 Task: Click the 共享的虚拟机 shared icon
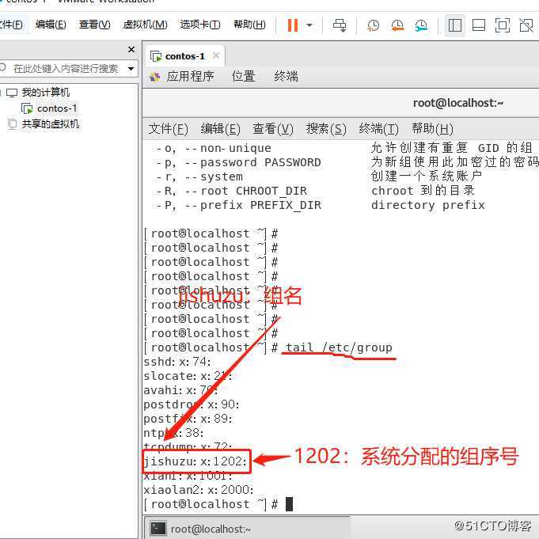tap(13, 124)
